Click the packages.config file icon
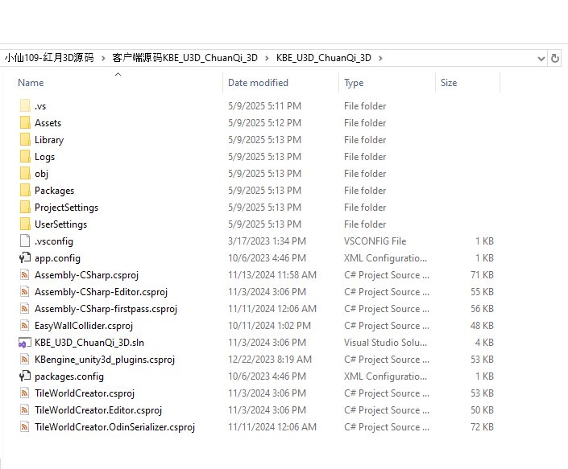The height and width of the screenshot is (469, 568). pyautogui.click(x=24, y=376)
